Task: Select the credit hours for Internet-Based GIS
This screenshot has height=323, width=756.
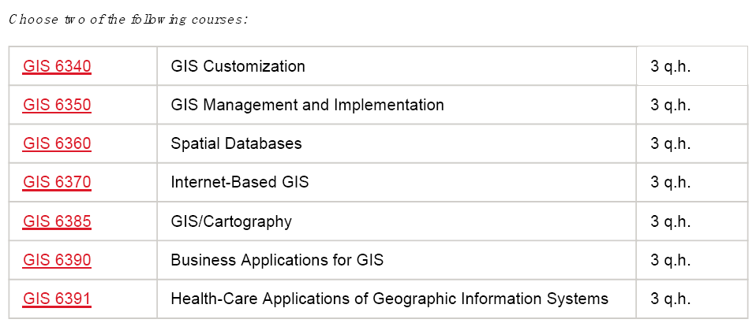Action: coord(670,182)
